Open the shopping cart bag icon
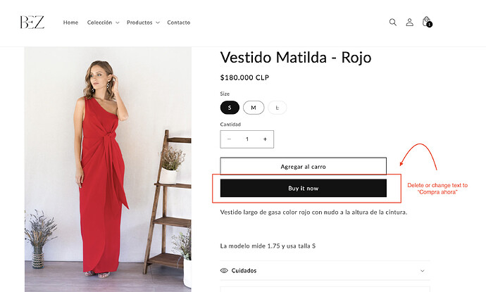The height and width of the screenshot is (292, 486). point(426,23)
